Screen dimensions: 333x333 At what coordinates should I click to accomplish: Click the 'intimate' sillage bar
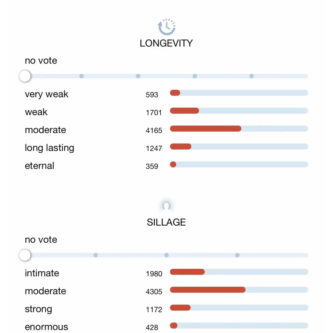point(239,272)
